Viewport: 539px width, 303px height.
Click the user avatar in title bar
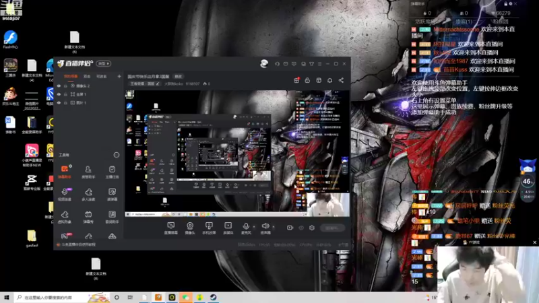tap(264, 63)
